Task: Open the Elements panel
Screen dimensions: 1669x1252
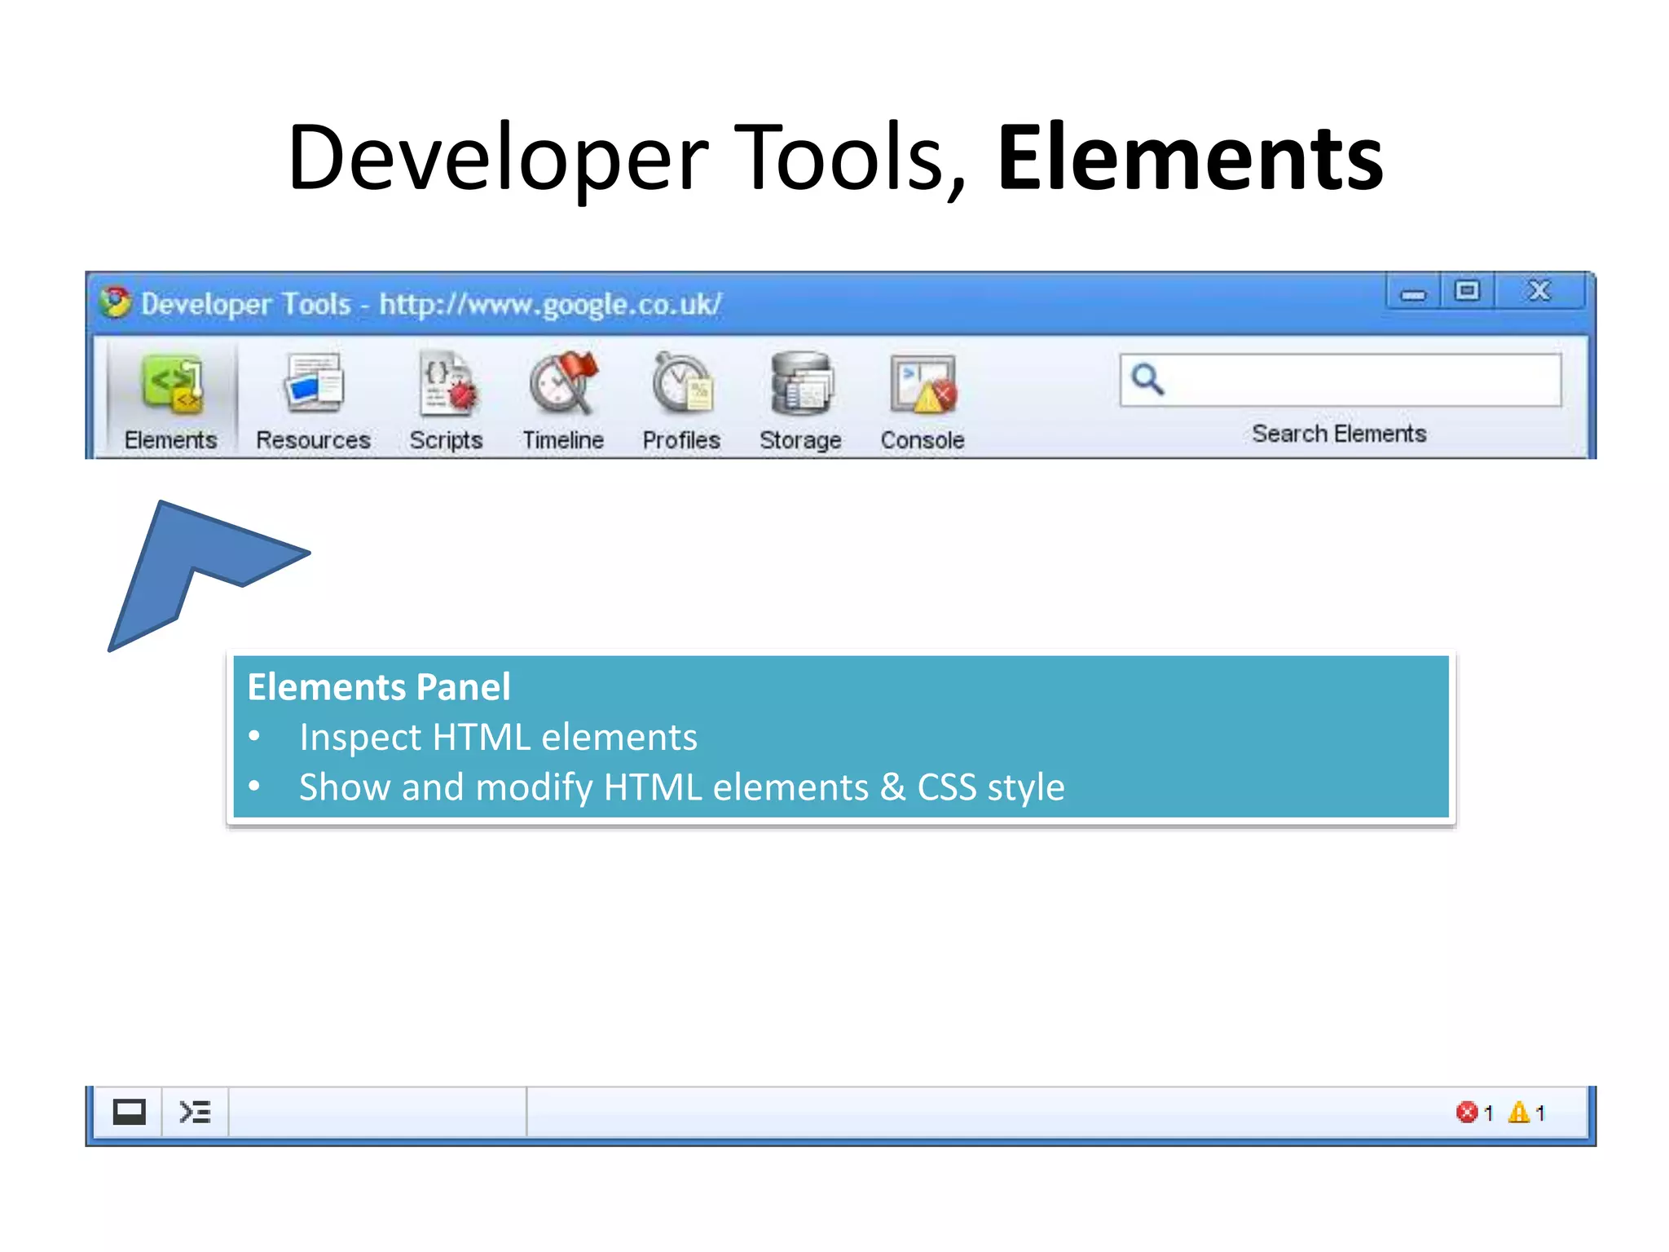Action: pos(171,401)
